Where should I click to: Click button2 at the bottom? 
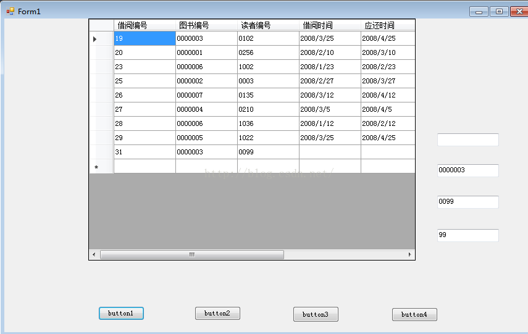[x=217, y=313]
